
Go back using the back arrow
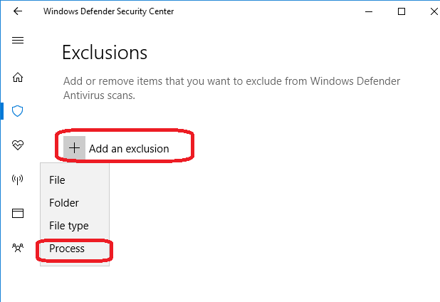[x=18, y=11]
